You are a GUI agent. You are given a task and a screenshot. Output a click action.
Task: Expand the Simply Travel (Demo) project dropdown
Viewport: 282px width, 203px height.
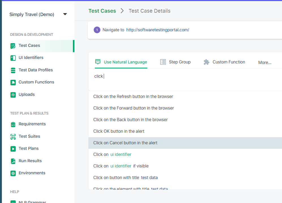[65, 14]
